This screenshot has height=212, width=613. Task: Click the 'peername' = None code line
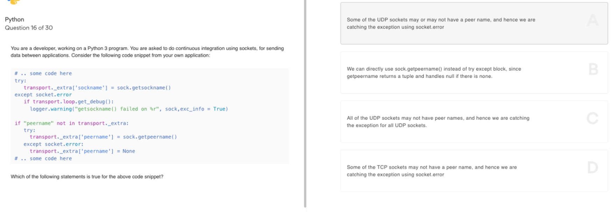pos(82,151)
